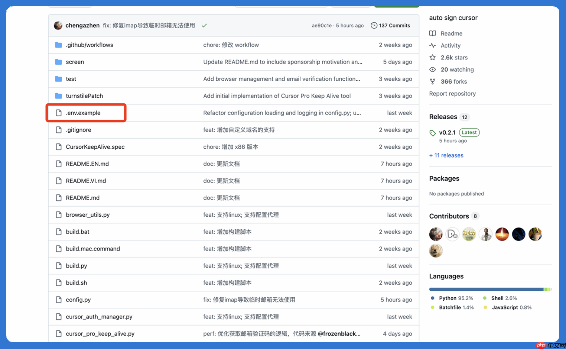Click the test folder icon

(x=58, y=79)
